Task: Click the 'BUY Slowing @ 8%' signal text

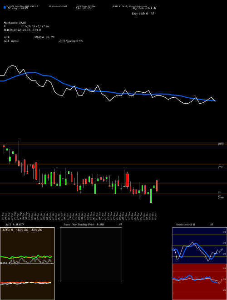Action: point(71,41)
